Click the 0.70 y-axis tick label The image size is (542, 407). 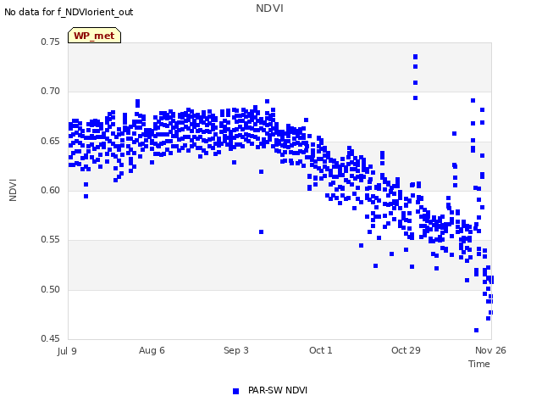coord(51,92)
